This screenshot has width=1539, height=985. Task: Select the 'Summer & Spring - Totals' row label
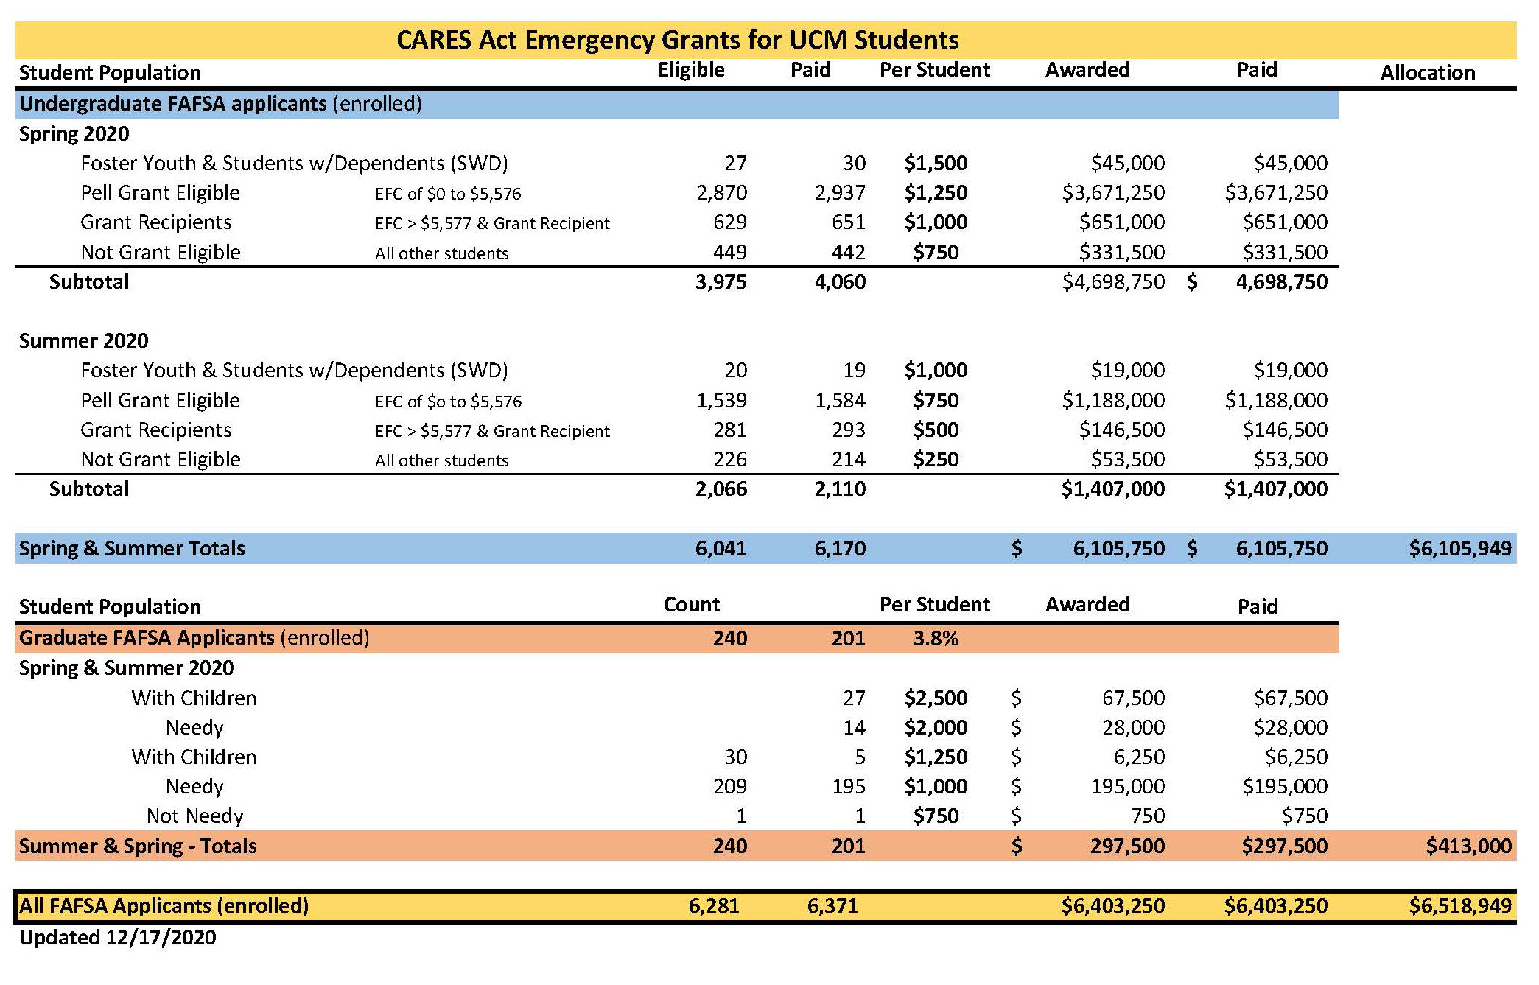pyautogui.click(x=138, y=846)
